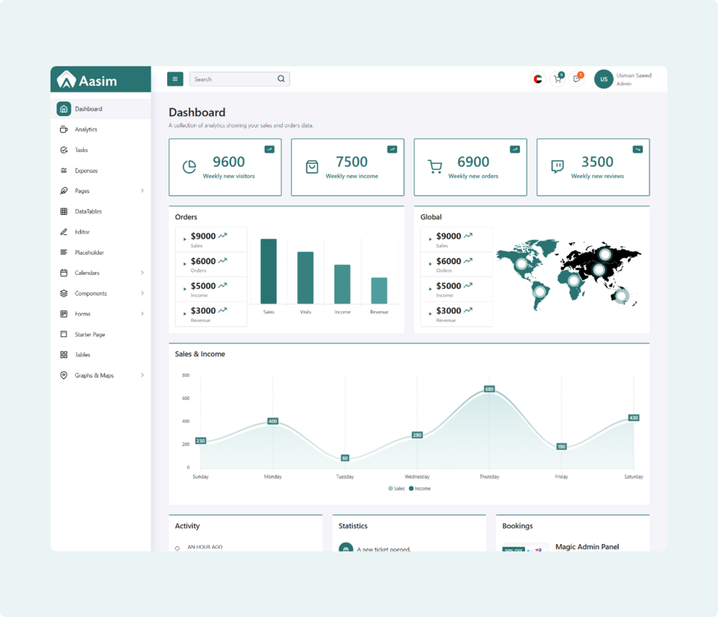Click the 680 data point on Thursday
Image resolution: width=718 pixels, height=617 pixels.
(489, 389)
